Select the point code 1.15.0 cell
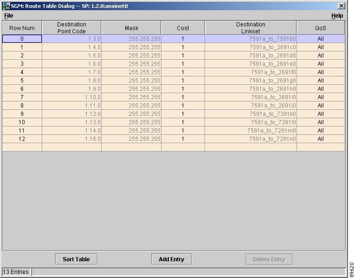The width and height of the screenshot is (354, 278). coord(71,139)
